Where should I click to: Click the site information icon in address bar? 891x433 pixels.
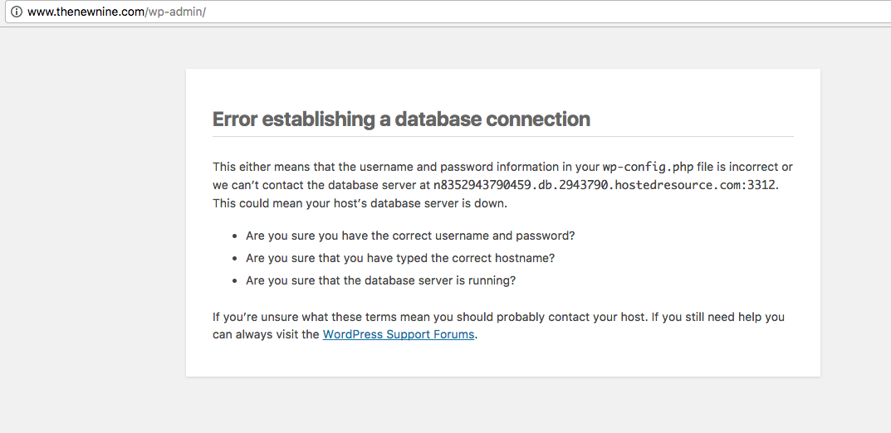pos(16,12)
